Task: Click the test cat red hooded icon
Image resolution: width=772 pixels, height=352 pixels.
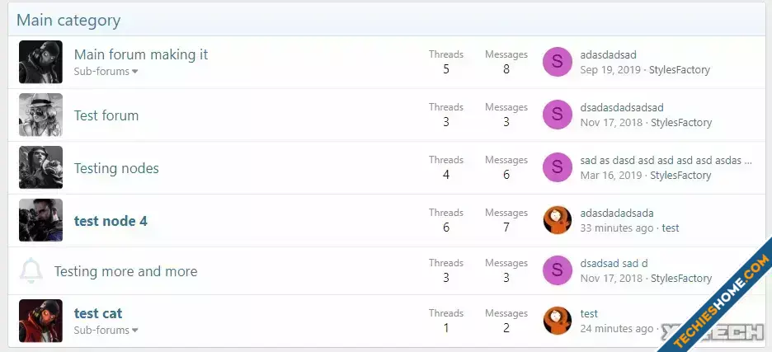Action: (x=41, y=321)
